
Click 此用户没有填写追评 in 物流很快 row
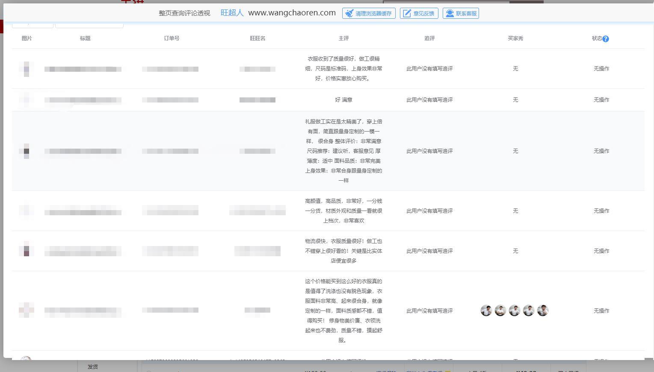tap(429, 251)
